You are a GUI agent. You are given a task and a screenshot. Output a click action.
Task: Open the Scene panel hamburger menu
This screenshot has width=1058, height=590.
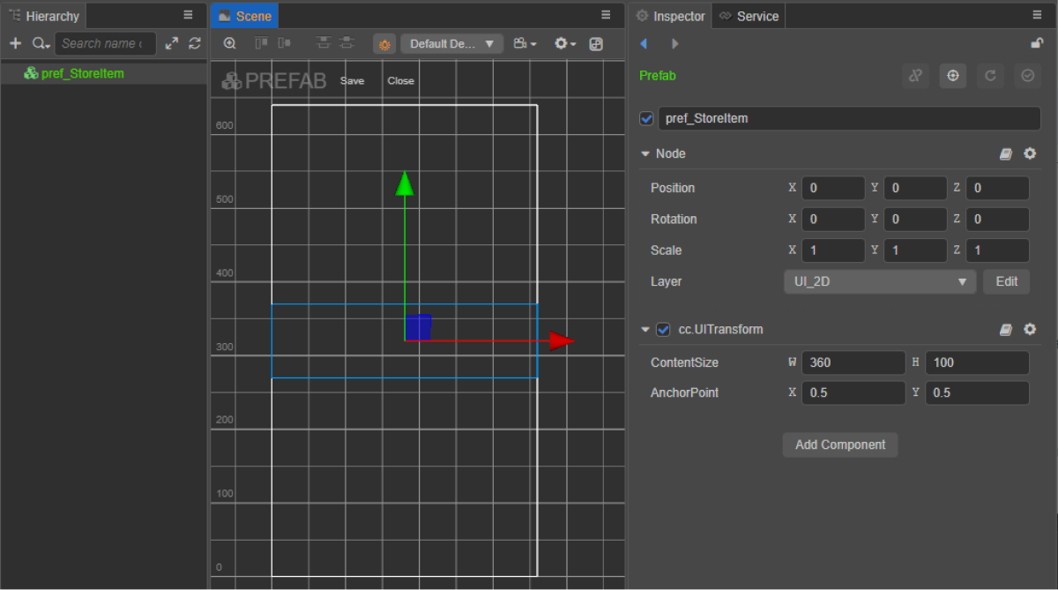pos(606,15)
